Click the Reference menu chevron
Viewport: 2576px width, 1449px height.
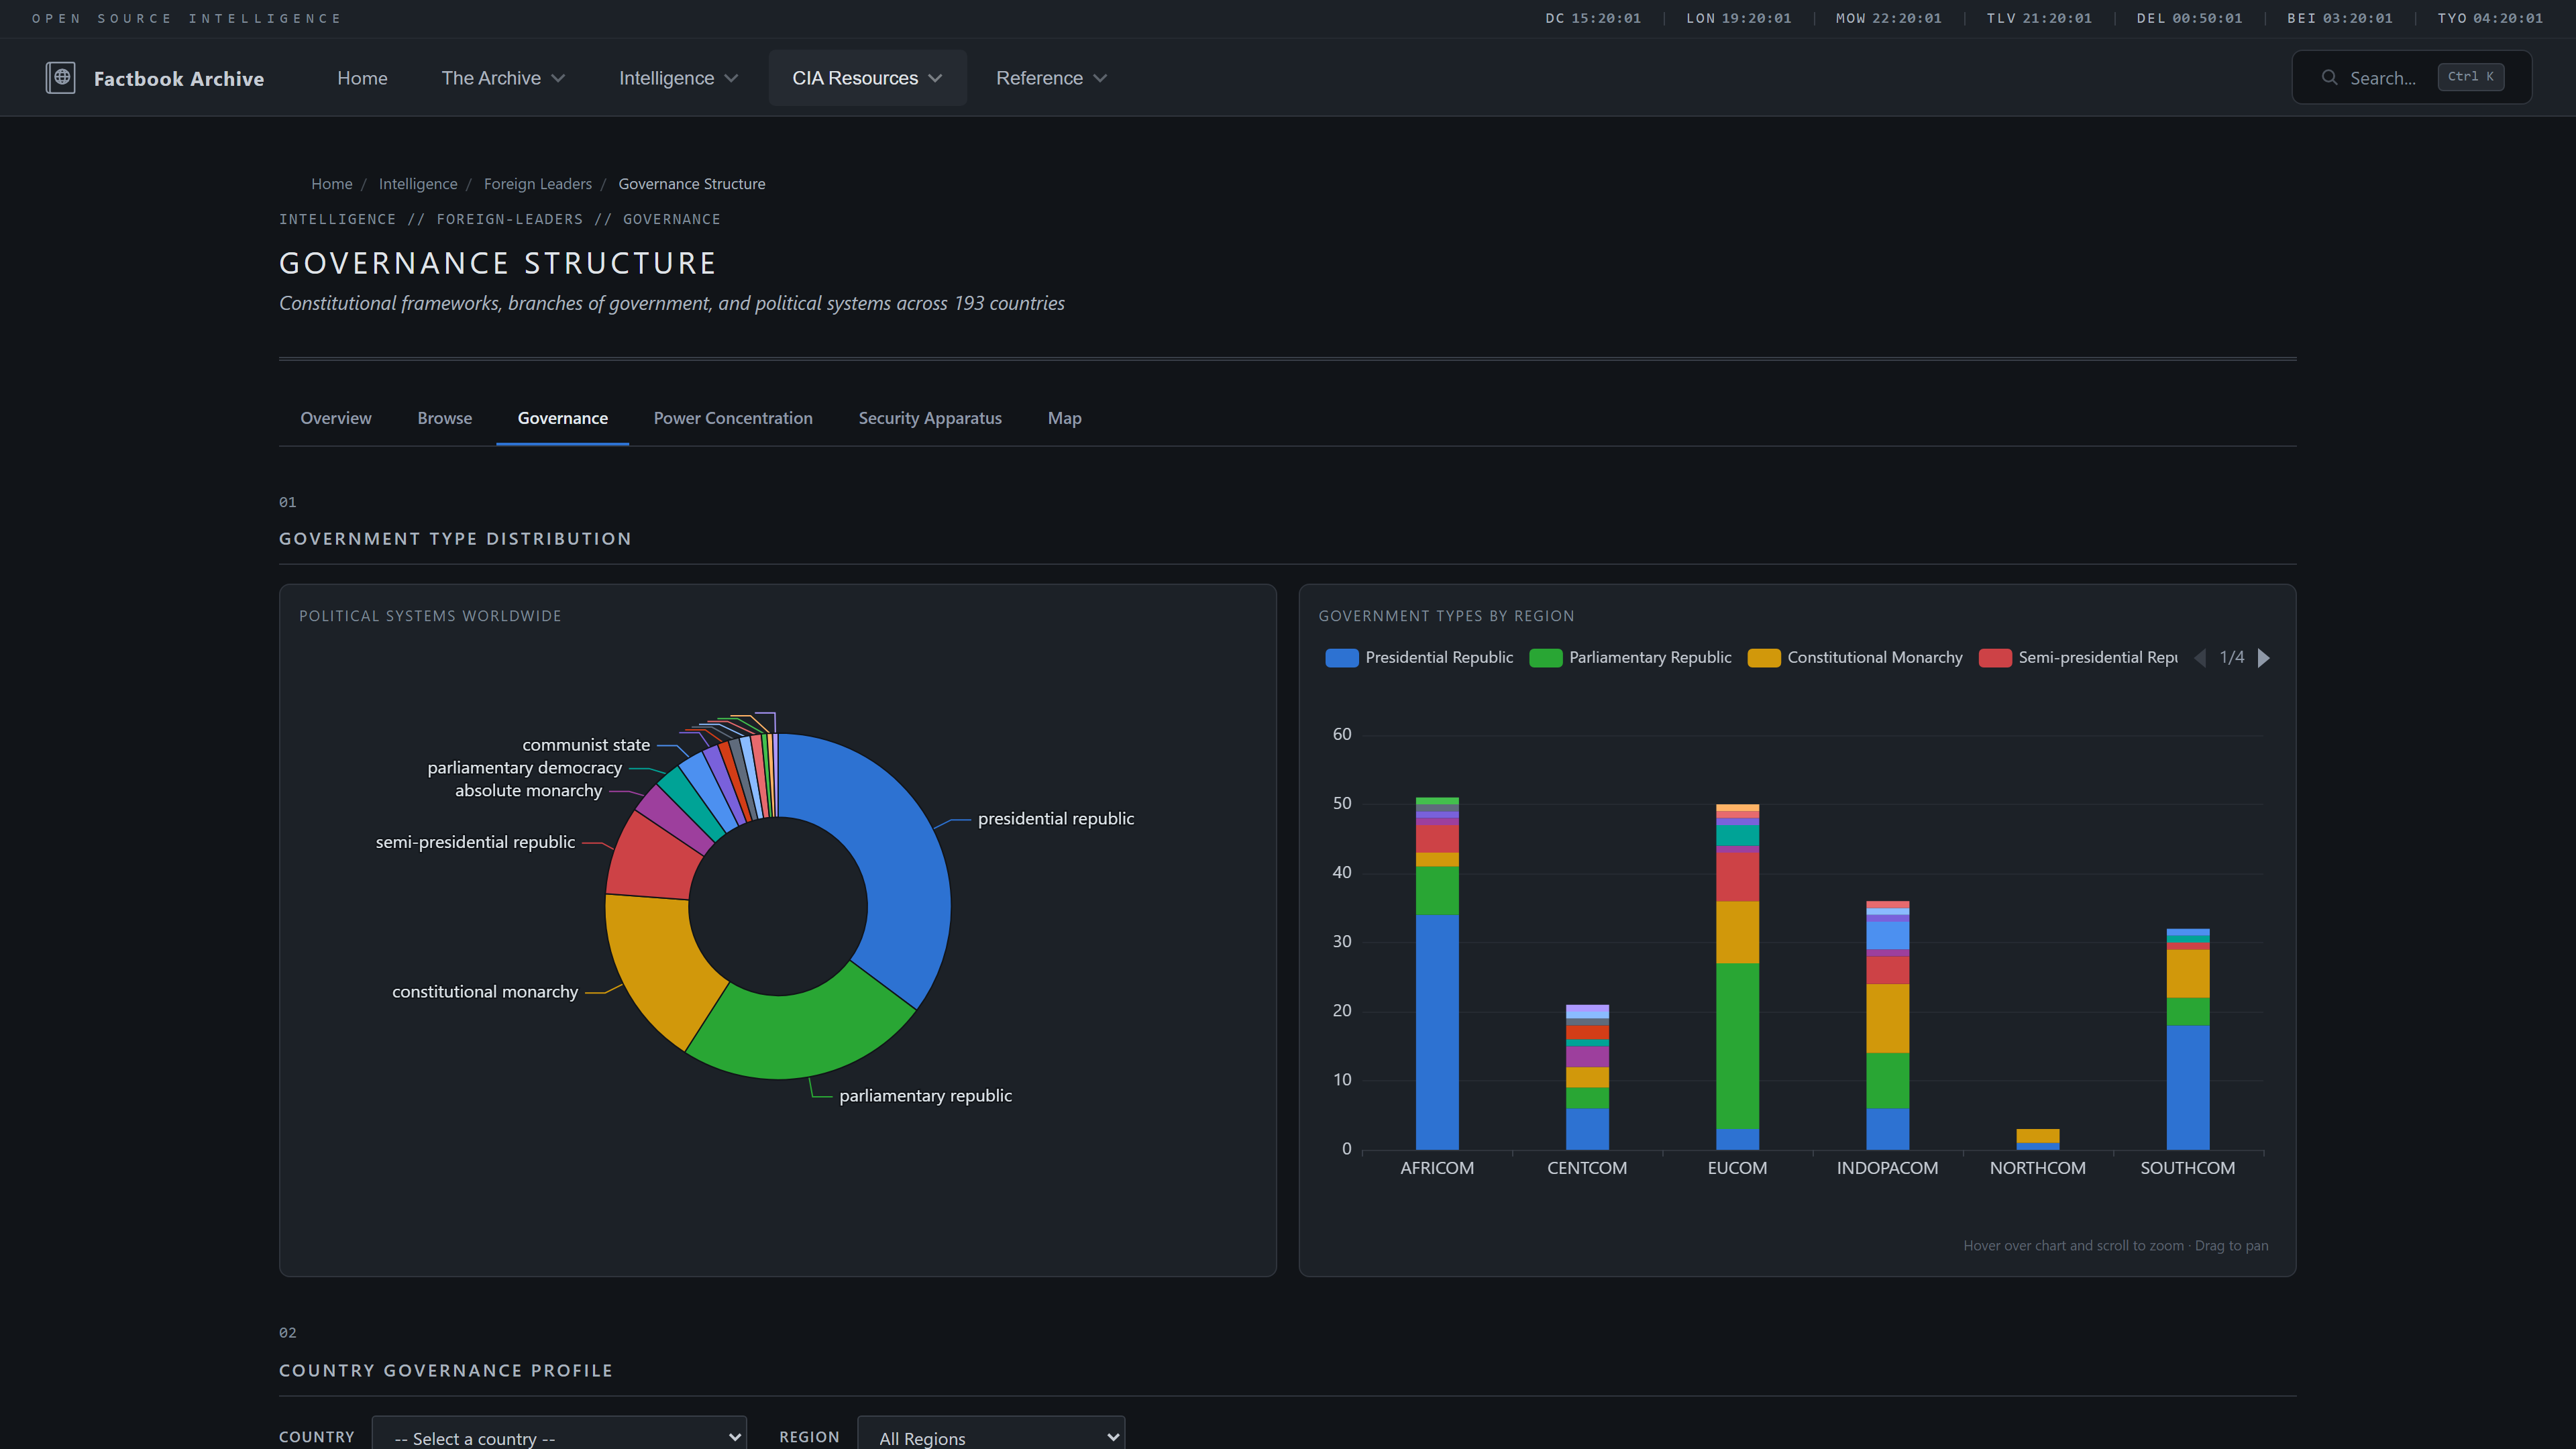1100,78
